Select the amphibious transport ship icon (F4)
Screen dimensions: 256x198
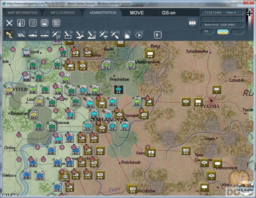coord(44,35)
